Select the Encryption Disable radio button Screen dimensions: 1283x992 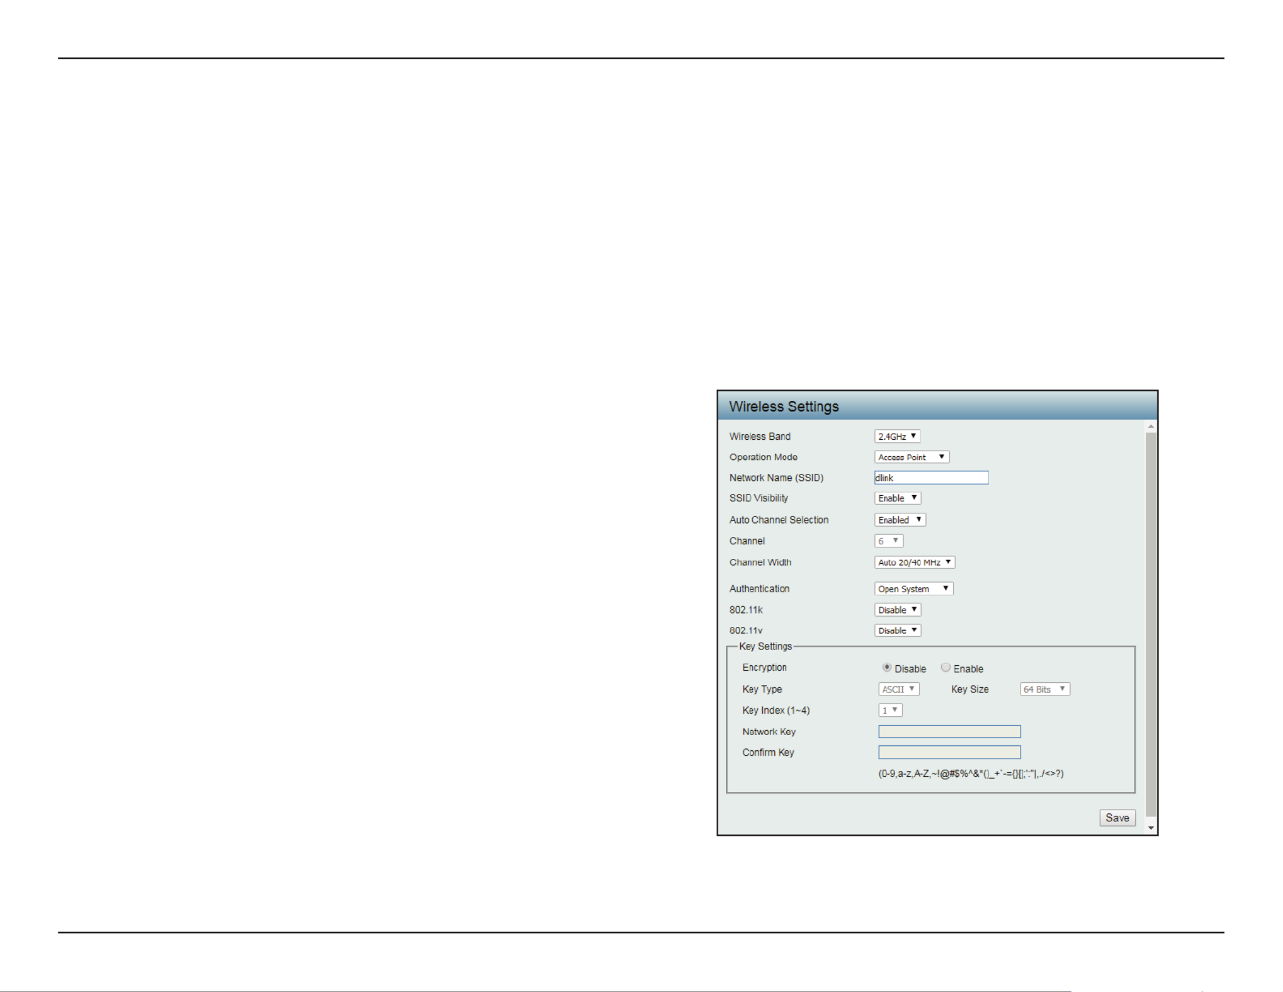(x=887, y=668)
